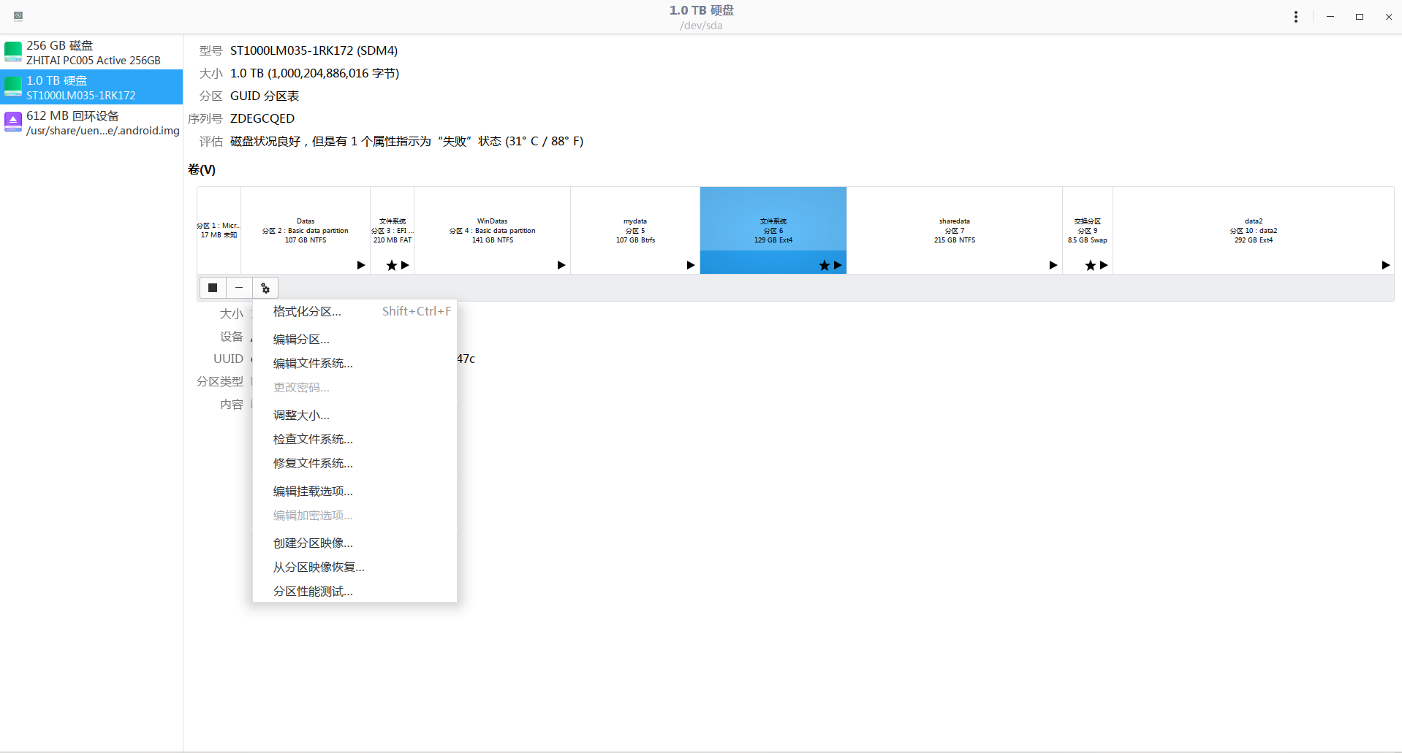This screenshot has width=1402, height=753.
Task: Click the GUID 分区表 partitioning value
Action: [265, 96]
